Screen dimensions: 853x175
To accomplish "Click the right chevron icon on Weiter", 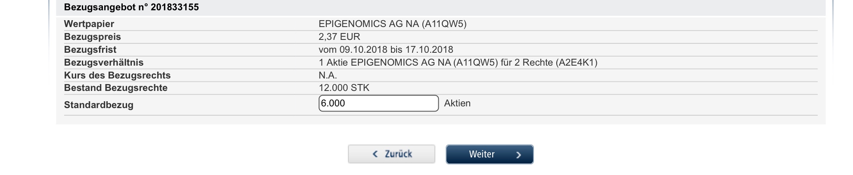I will click(518, 155).
